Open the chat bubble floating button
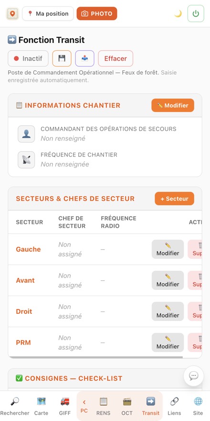Image resolution: width=210 pixels, height=421 pixels. [x=194, y=376]
